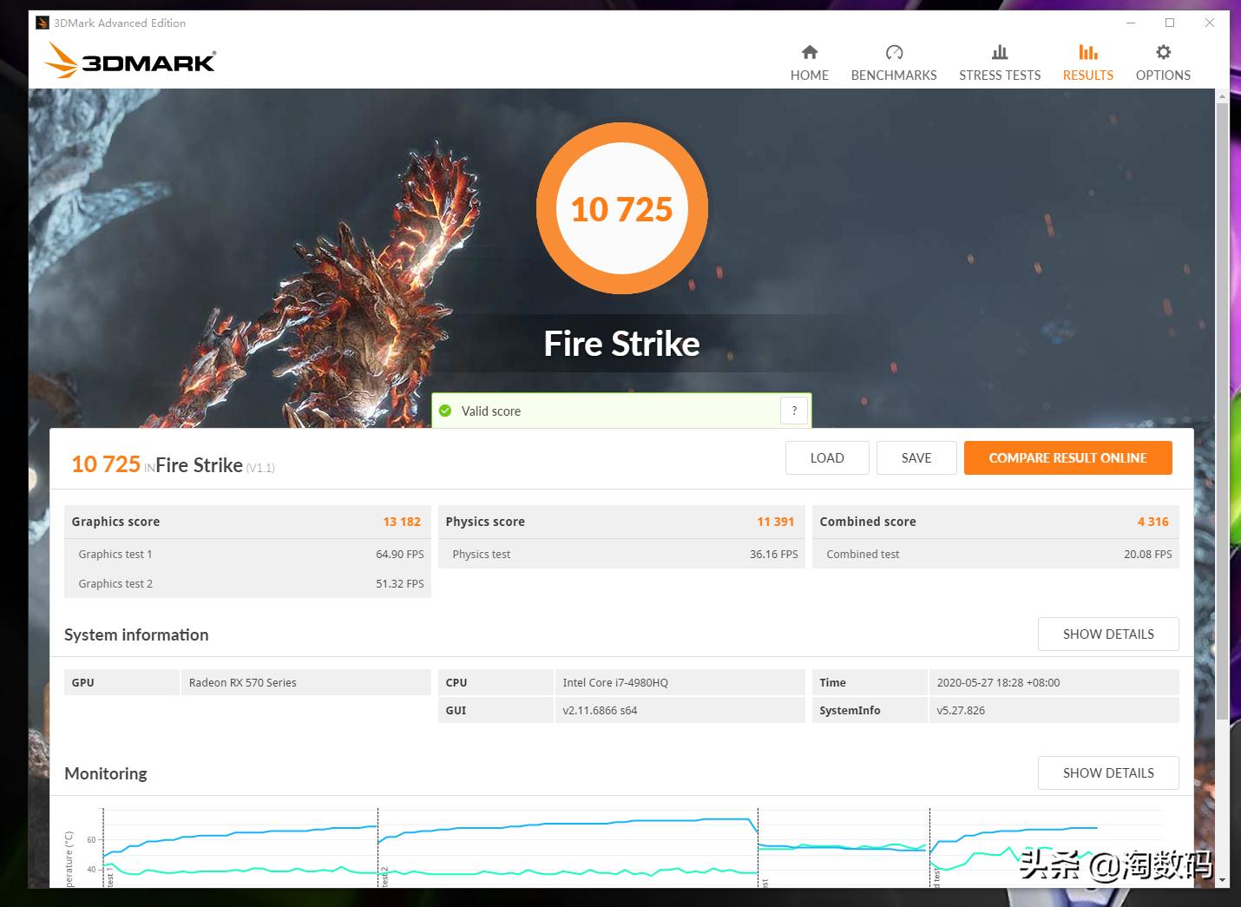Viewport: 1241px width, 907px height.
Task: Open COMPARE RESULT ONLINE
Action: 1068,457
